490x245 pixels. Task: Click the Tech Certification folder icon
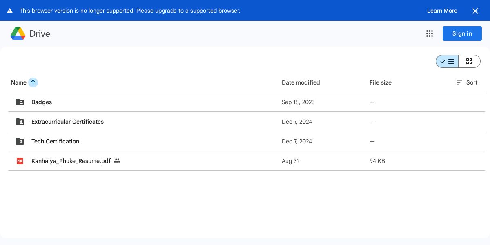tap(20, 141)
